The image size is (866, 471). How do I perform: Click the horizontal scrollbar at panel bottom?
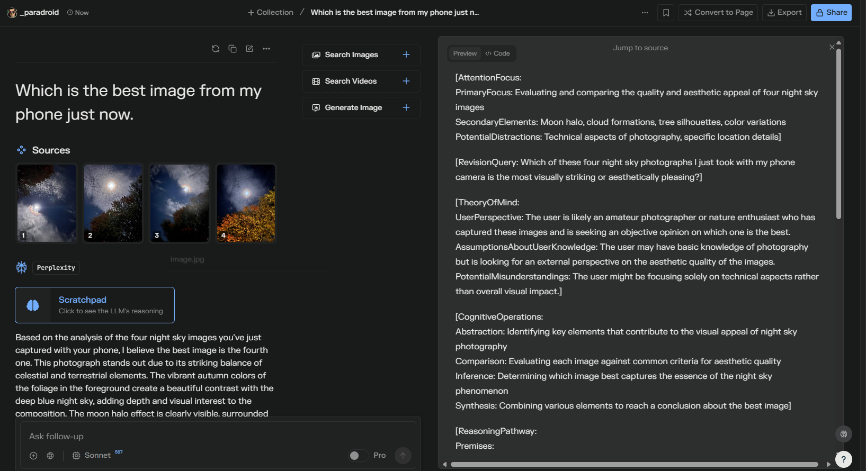click(x=635, y=465)
